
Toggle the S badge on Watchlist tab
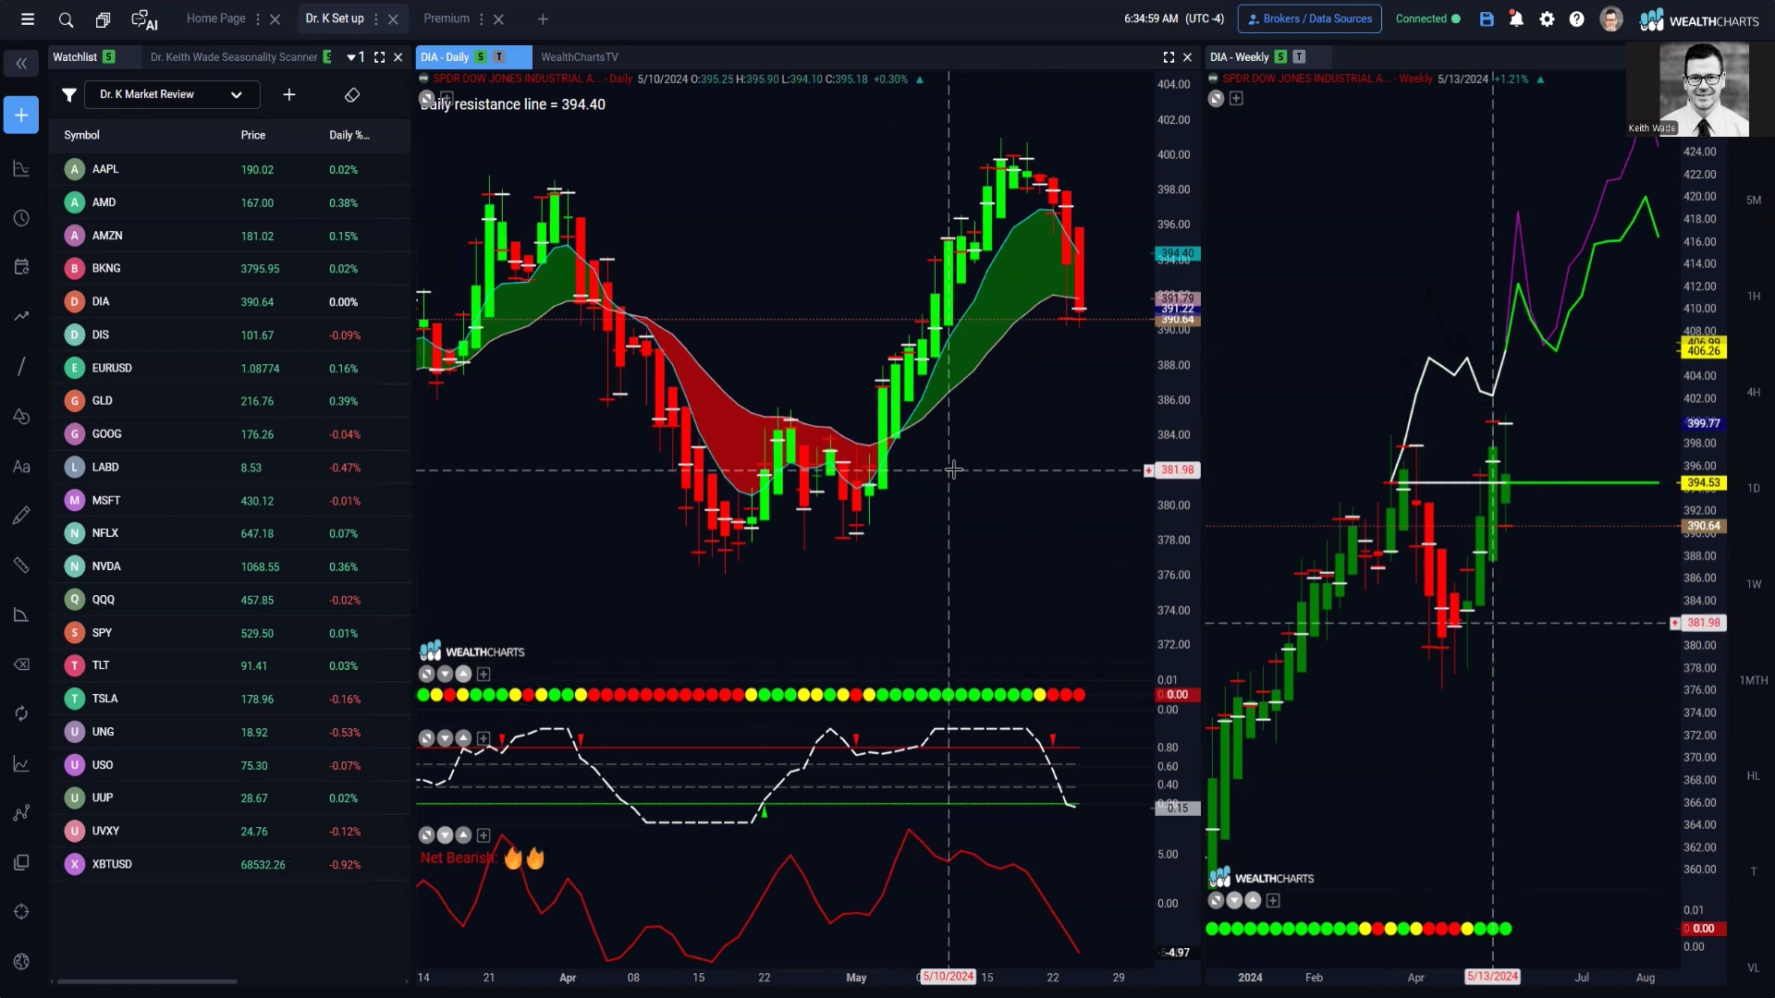[x=109, y=57]
